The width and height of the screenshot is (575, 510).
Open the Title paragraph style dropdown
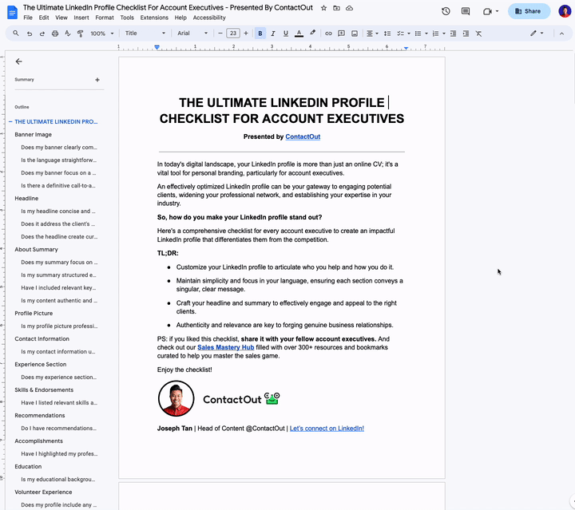point(145,34)
